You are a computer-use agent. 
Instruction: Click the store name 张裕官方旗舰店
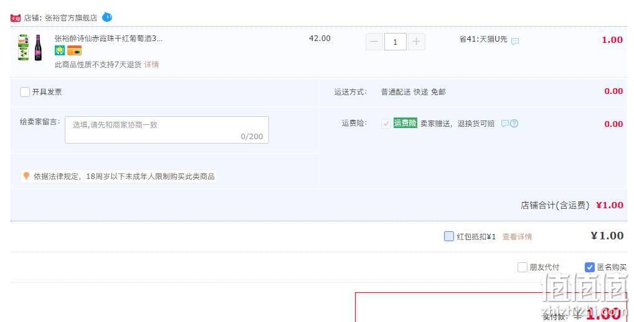71,18
